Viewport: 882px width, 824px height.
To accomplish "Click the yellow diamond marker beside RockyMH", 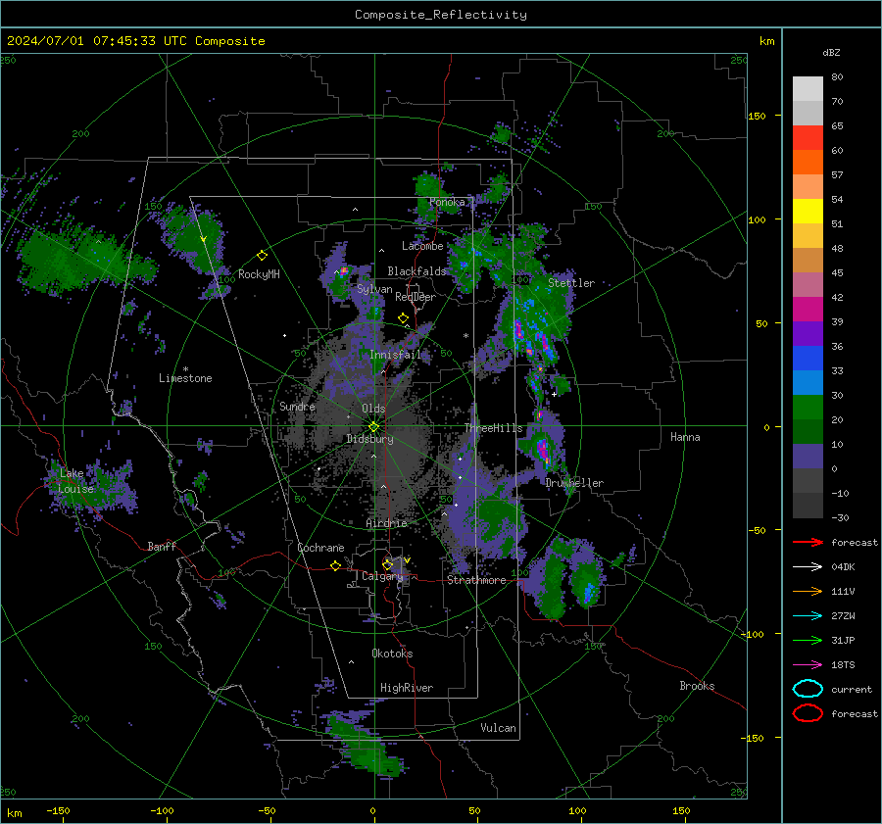I will (262, 256).
